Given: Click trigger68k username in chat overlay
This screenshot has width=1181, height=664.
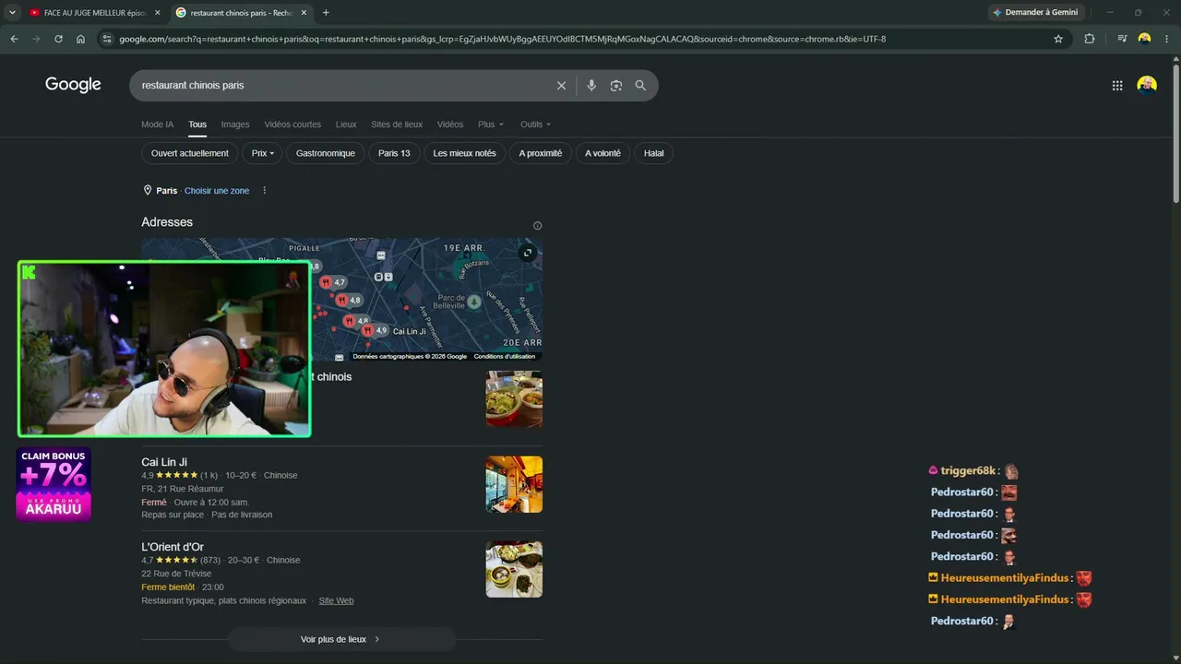Looking at the screenshot, I should pos(968,471).
